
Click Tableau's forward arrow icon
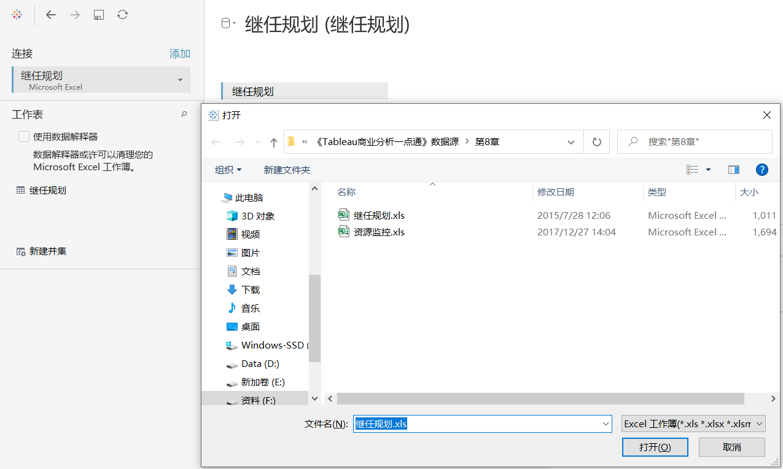click(75, 14)
